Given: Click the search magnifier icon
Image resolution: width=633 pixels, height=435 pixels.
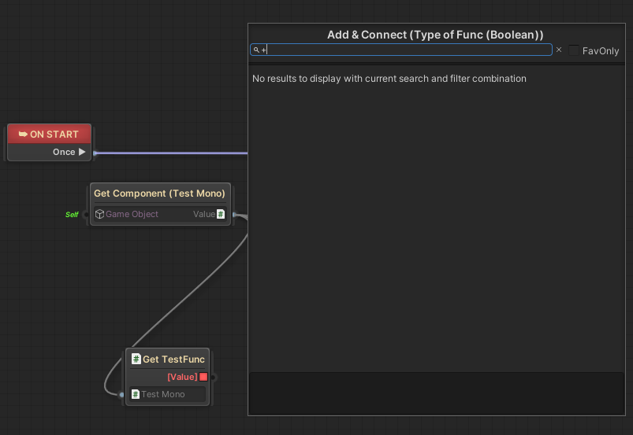Looking at the screenshot, I should (x=256, y=50).
